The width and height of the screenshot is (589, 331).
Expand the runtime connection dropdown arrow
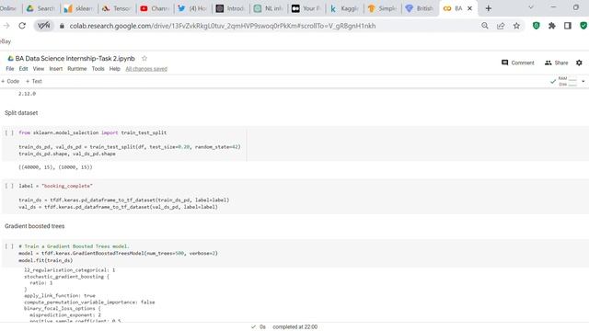[583, 81]
